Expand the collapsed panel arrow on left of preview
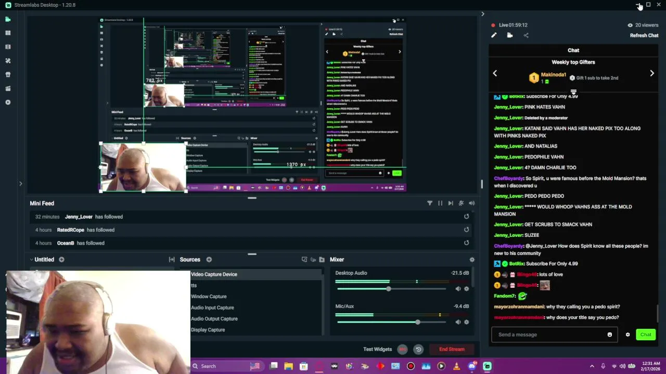 pyautogui.click(x=21, y=183)
